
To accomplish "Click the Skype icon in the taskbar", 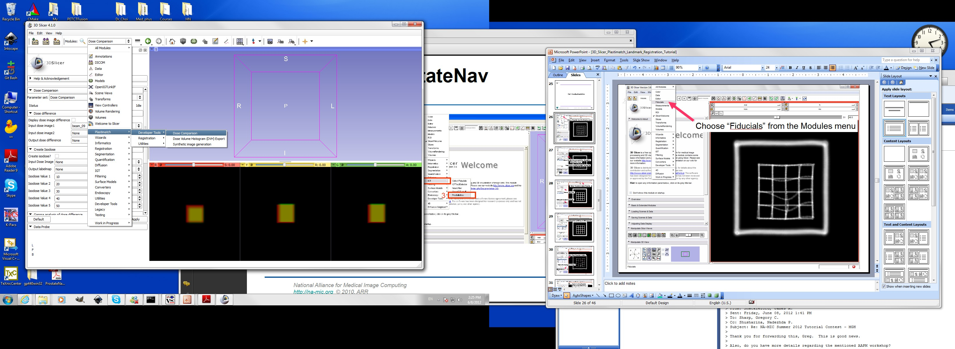I will tap(116, 299).
